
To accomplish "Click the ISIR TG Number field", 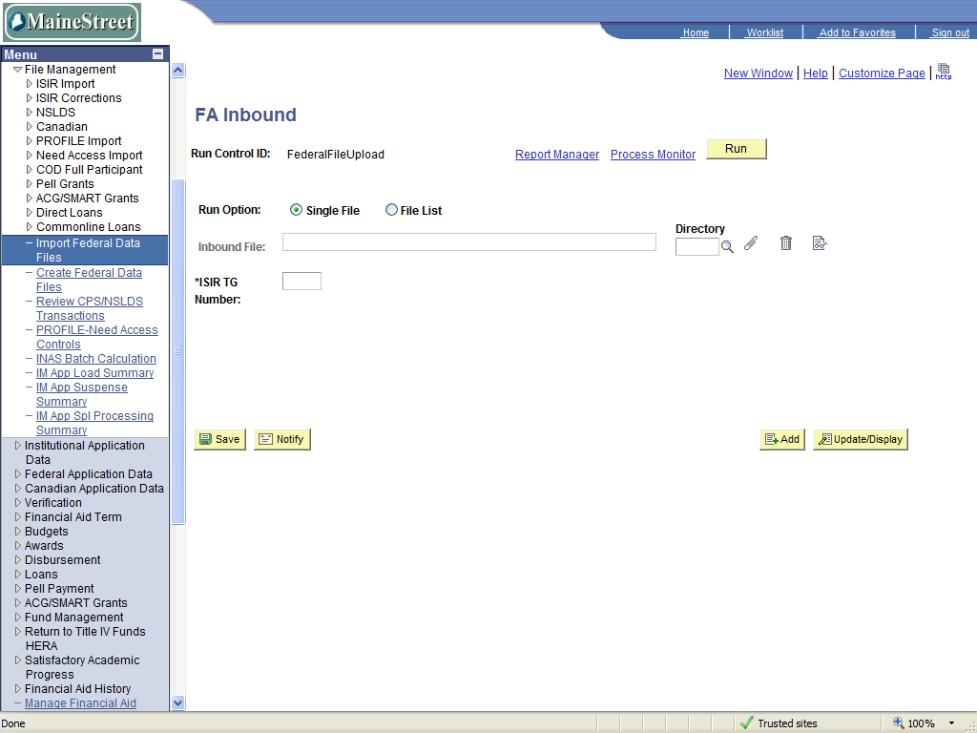I will point(301,282).
